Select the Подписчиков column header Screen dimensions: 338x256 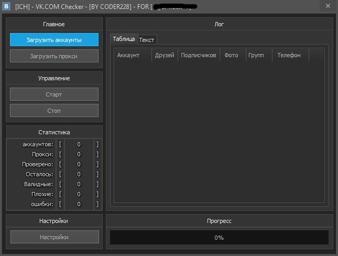198,55
